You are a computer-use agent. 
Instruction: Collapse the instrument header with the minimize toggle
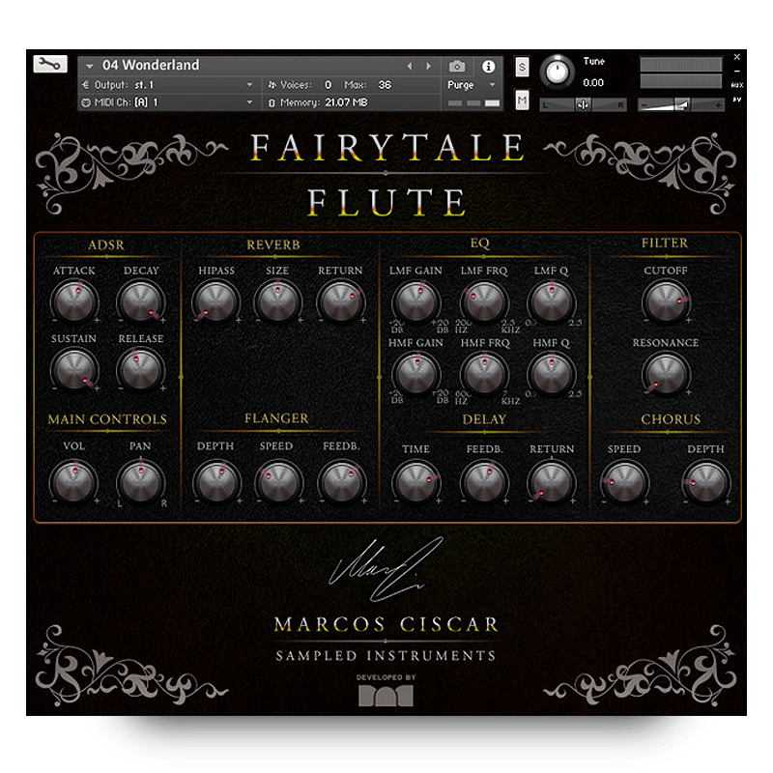point(736,71)
